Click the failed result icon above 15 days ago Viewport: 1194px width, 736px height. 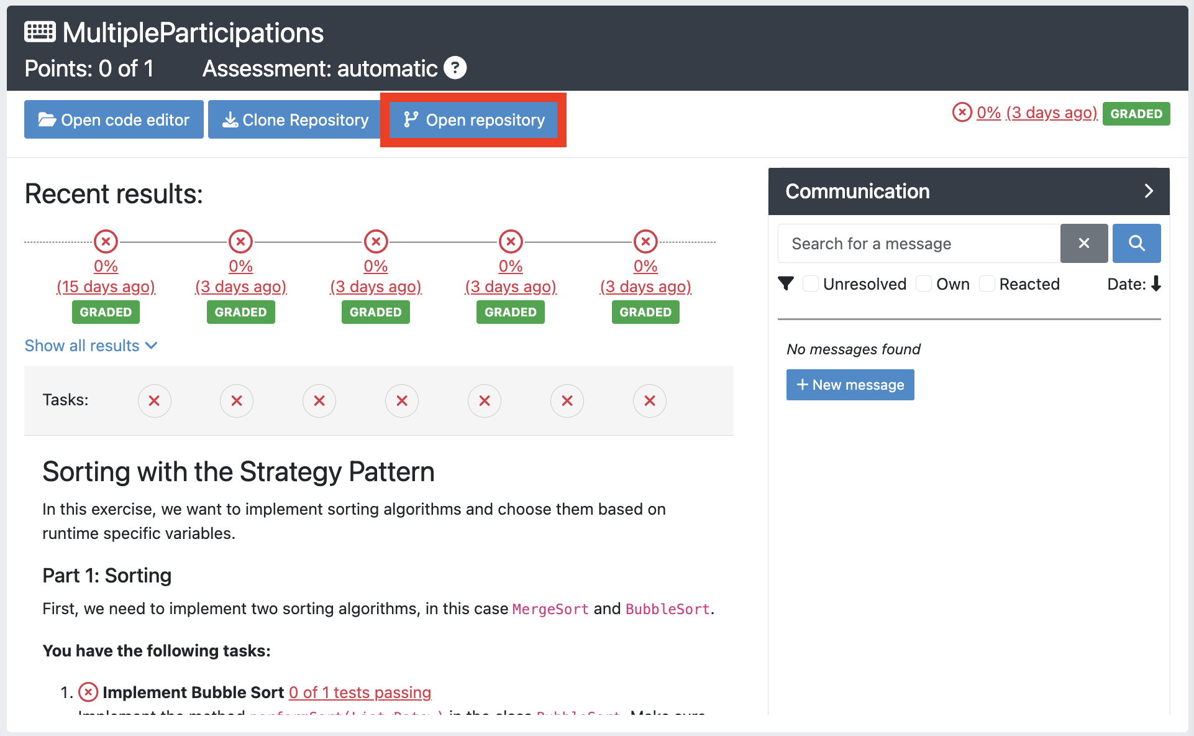pyautogui.click(x=106, y=241)
